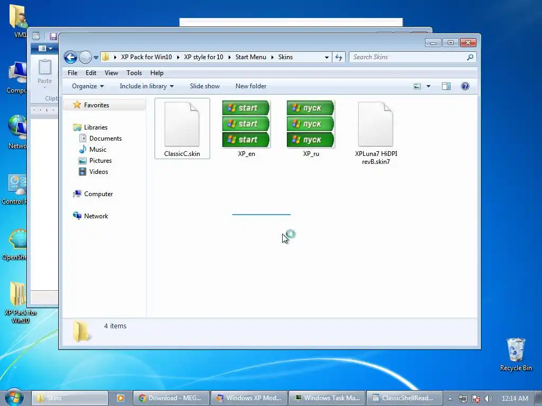Select Libraries in the navigation pane
Viewport: 542px width, 406px height.
click(96, 127)
